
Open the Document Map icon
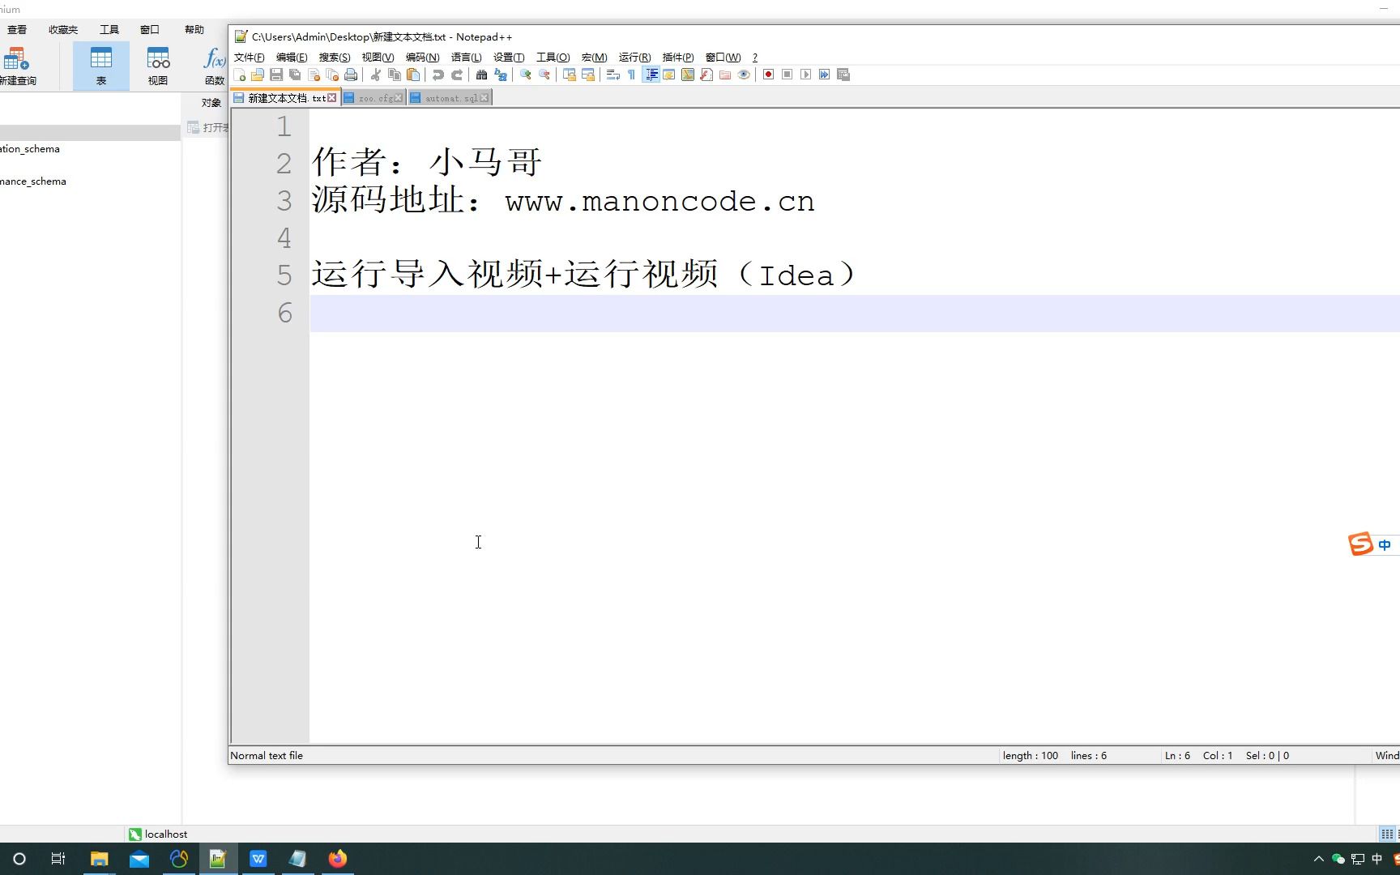pos(688,75)
